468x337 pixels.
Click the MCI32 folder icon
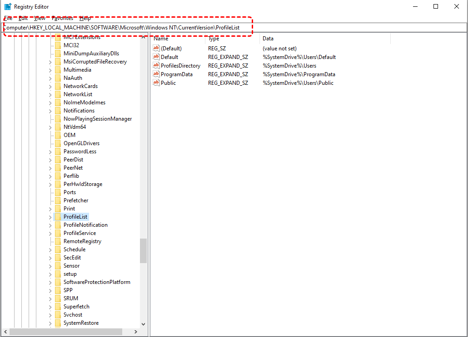[58, 45]
